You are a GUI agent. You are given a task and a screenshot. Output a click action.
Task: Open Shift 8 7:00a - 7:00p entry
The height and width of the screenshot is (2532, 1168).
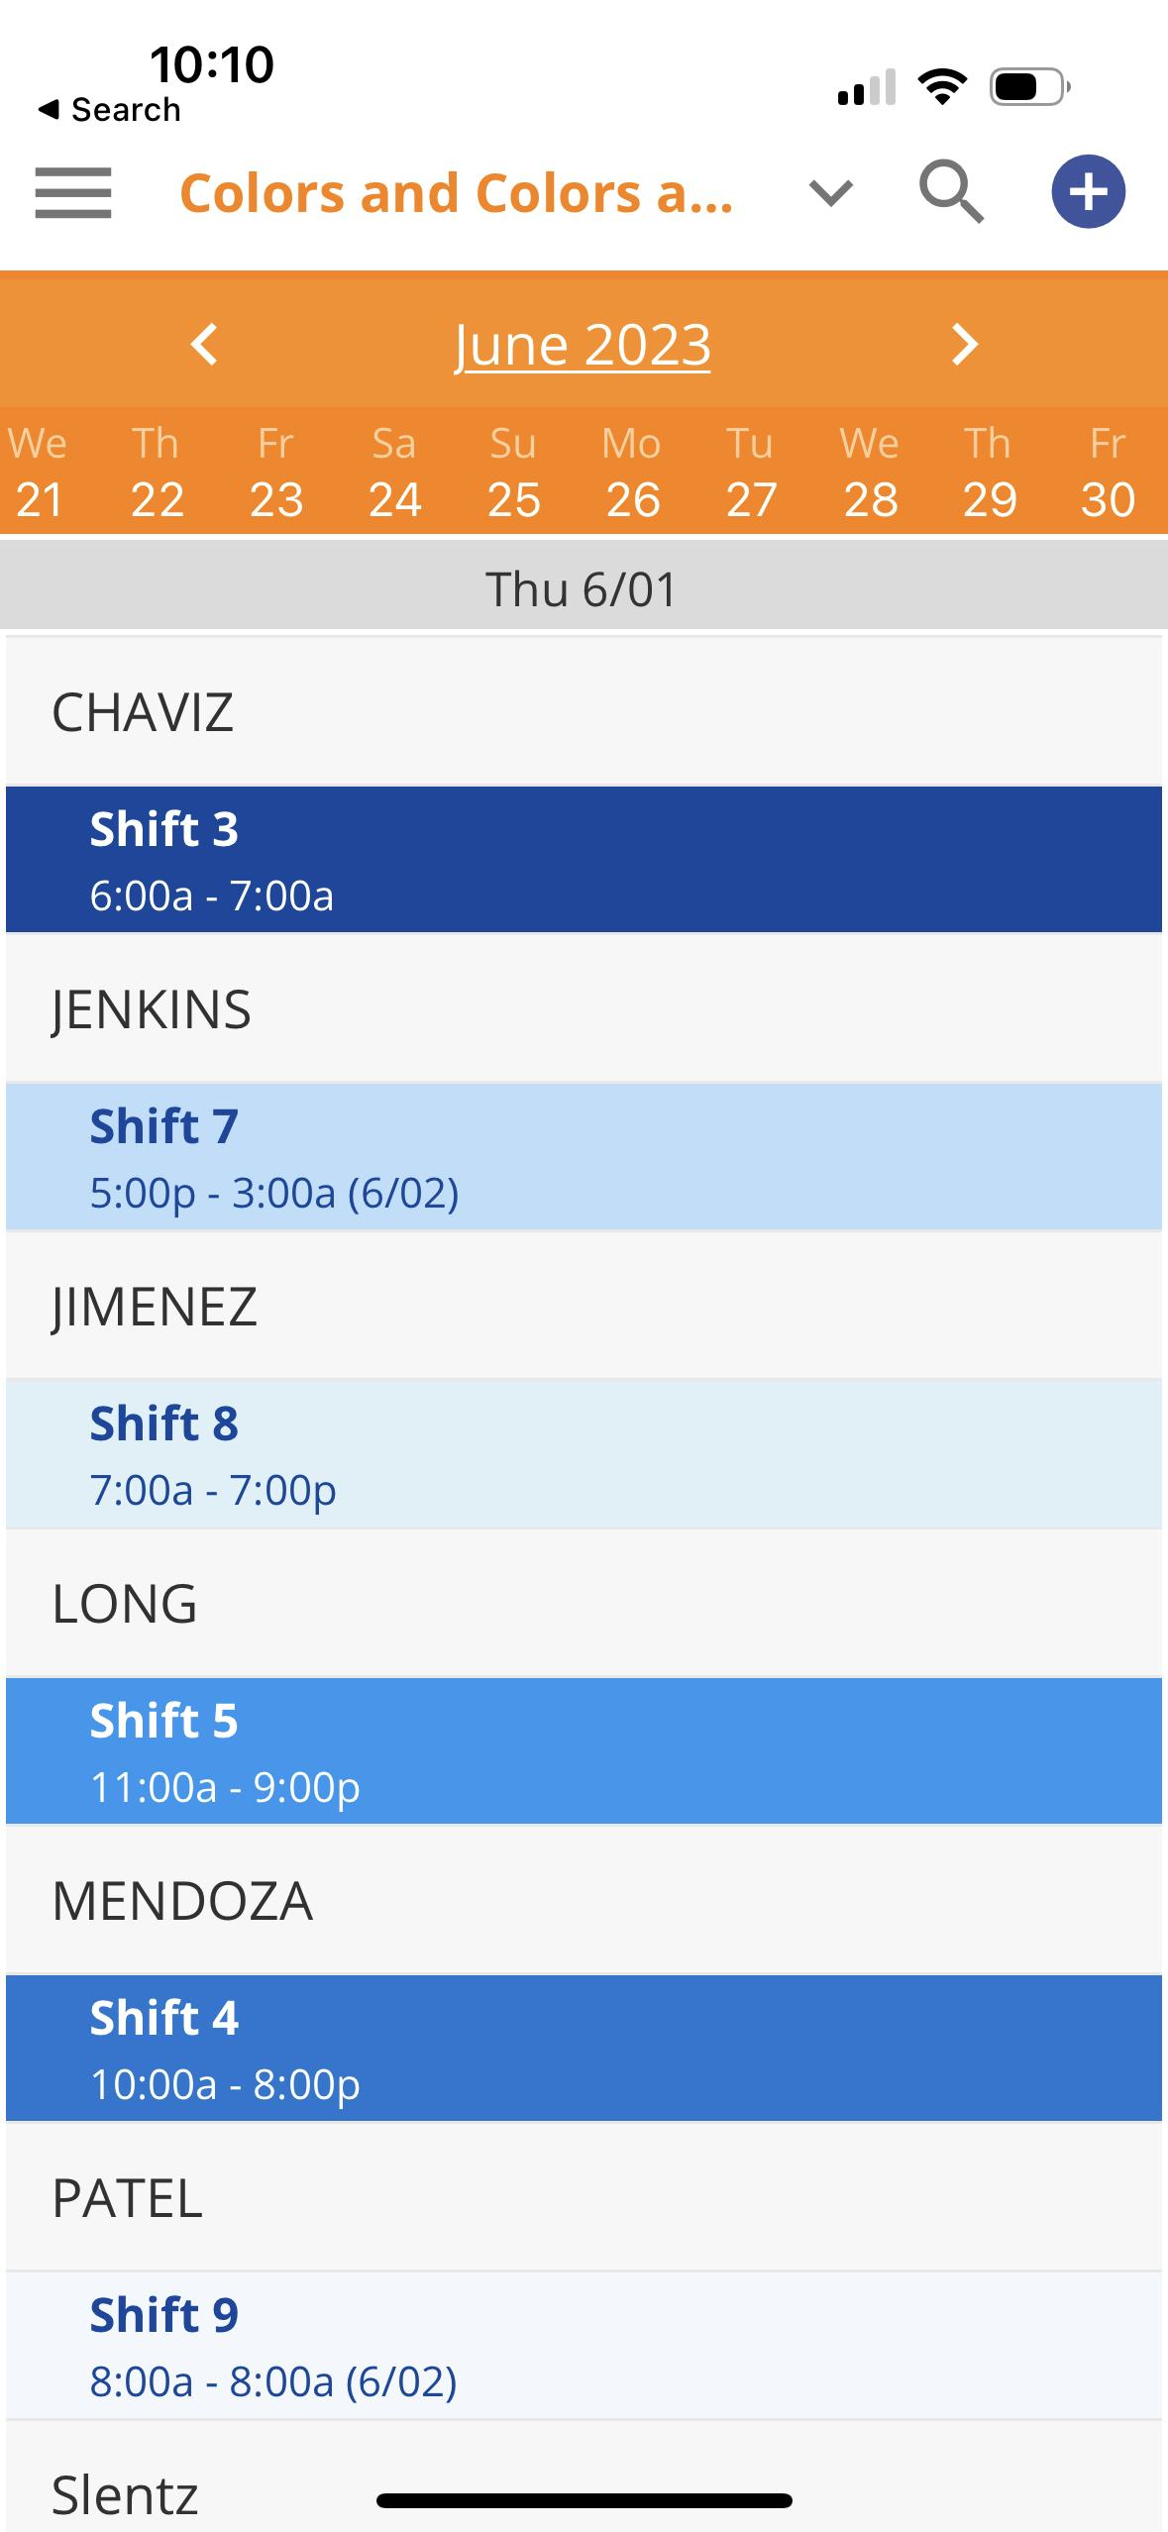click(584, 1454)
